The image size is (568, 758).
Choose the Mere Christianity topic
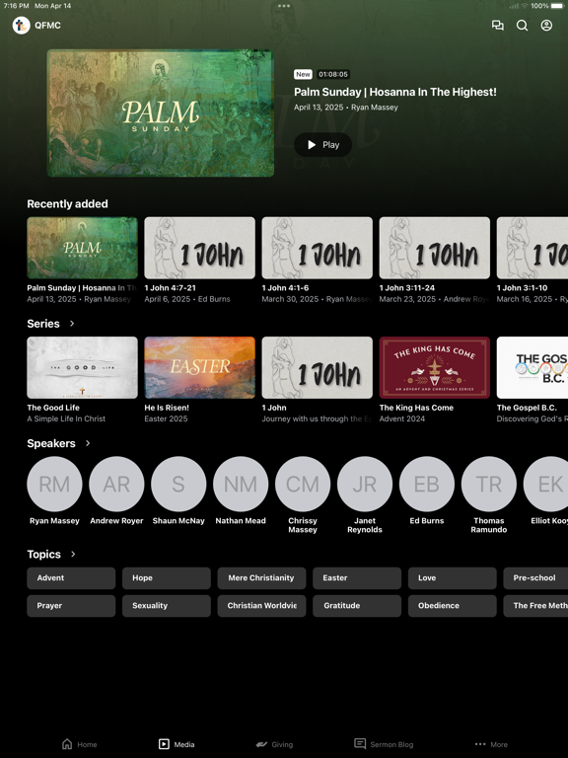coord(261,578)
